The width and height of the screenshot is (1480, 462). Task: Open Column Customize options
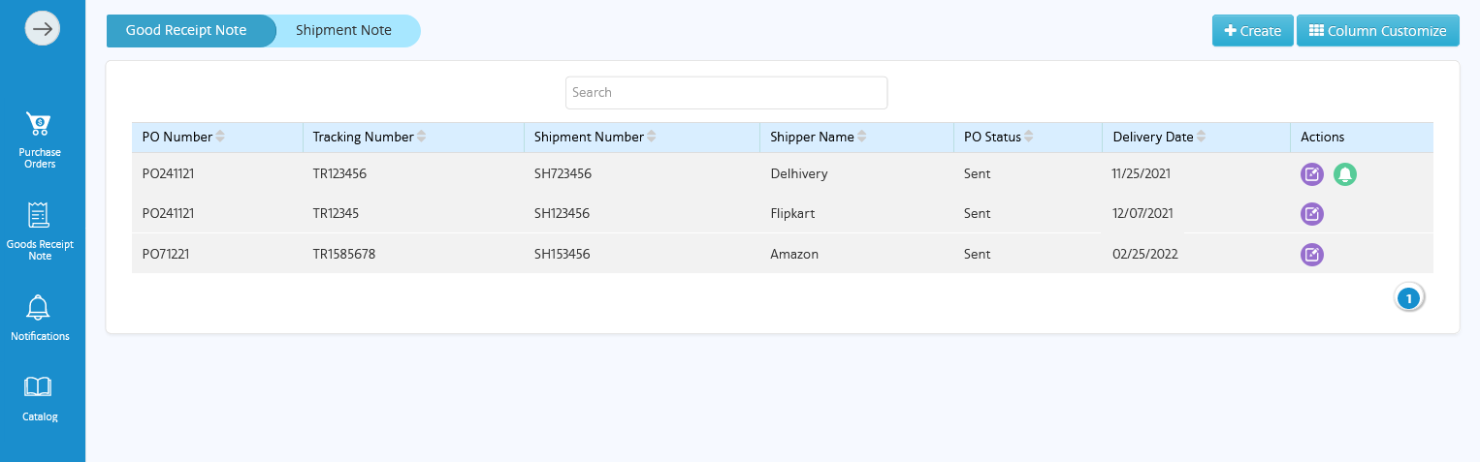coord(1377,31)
